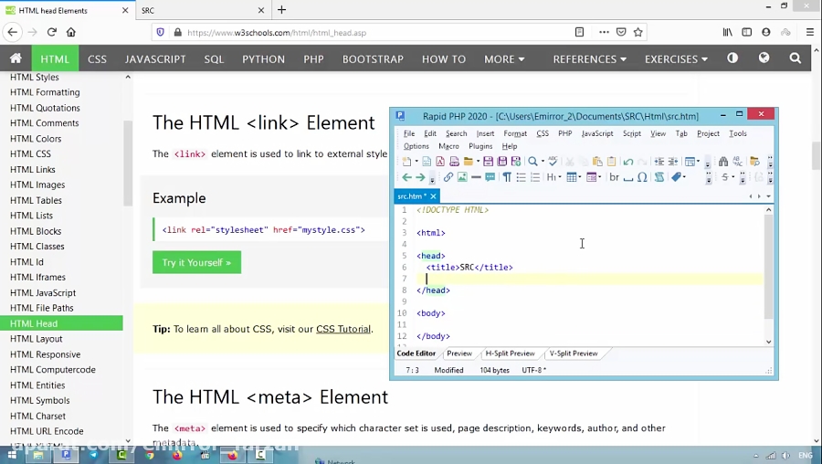The width and height of the screenshot is (822, 464).
Task: Expand the MORE menu on W3Schools
Action: (x=504, y=58)
